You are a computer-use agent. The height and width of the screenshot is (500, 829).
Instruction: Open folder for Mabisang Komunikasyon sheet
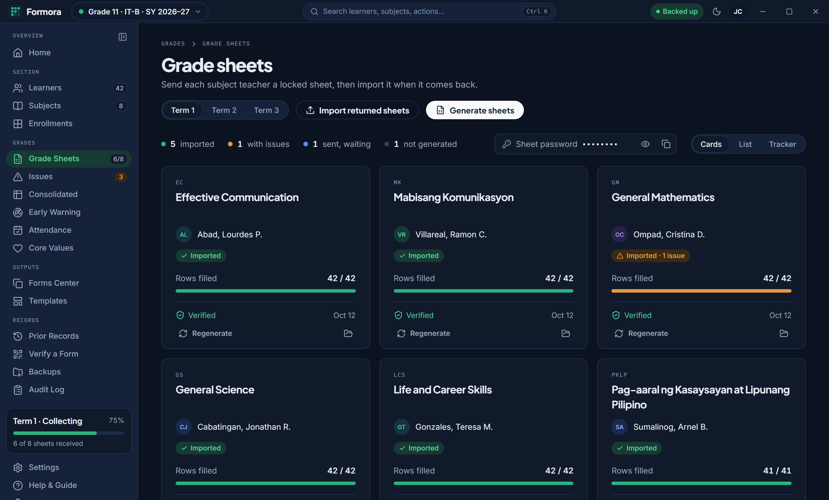[x=566, y=333]
